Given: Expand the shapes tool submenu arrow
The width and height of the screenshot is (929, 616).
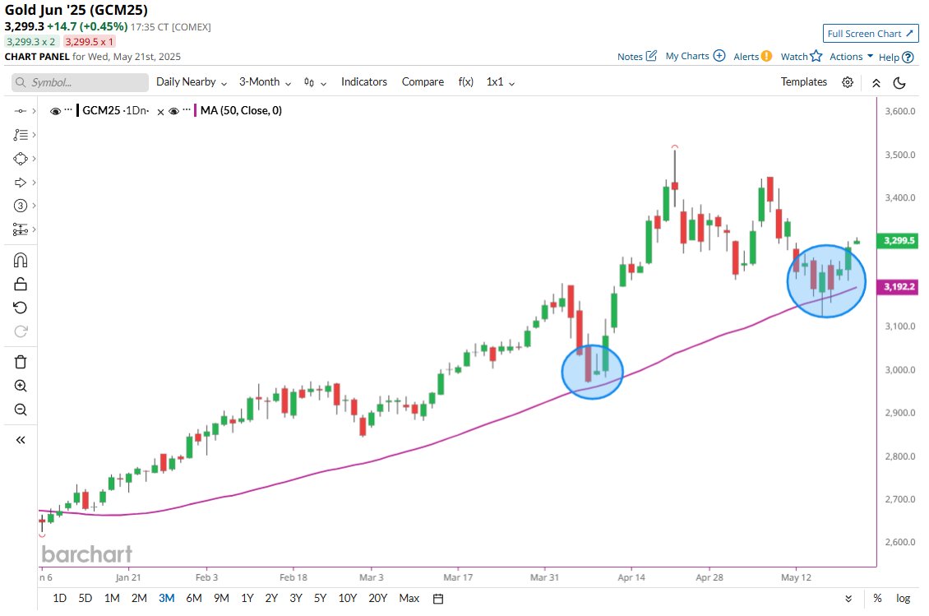Looking at the screenshot, I should 34,158.
